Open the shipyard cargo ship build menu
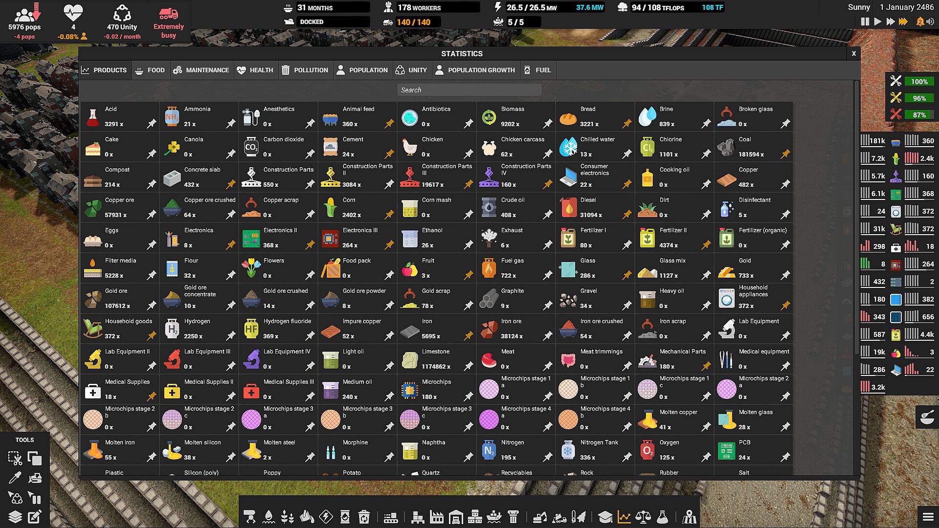The width and height of the screenshot is (939, 528). (494, 517)
